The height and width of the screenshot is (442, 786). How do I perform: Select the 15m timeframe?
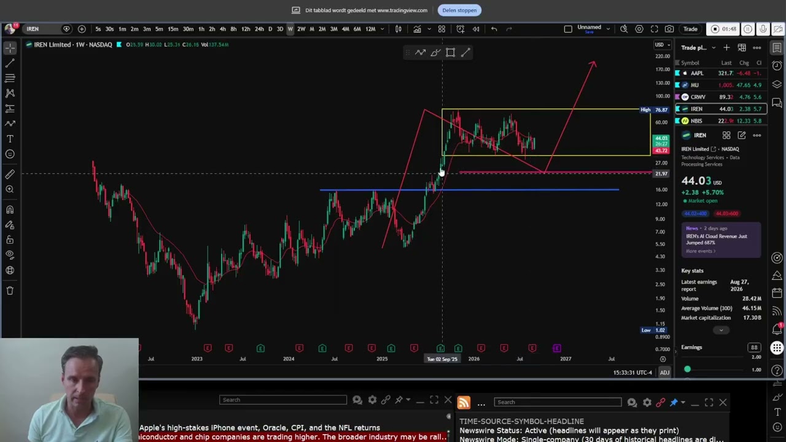[x=173, y=29]
